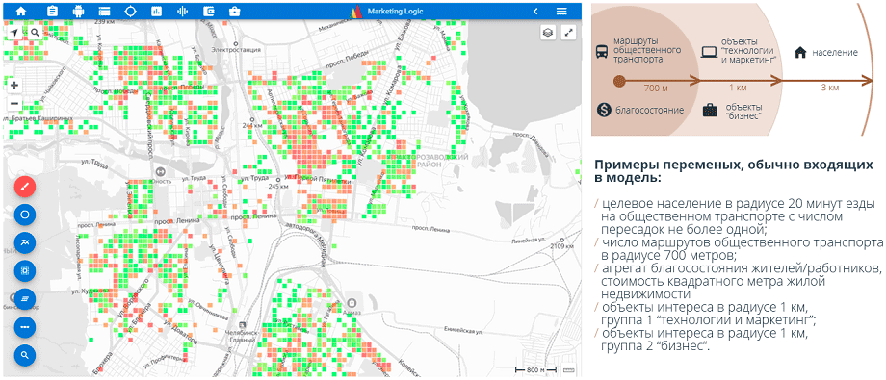Click the audio waveform icon

tap(183, 11)
